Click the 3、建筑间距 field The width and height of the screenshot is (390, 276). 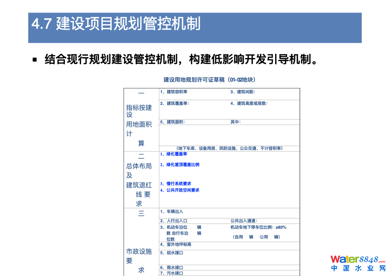point(243,92)
